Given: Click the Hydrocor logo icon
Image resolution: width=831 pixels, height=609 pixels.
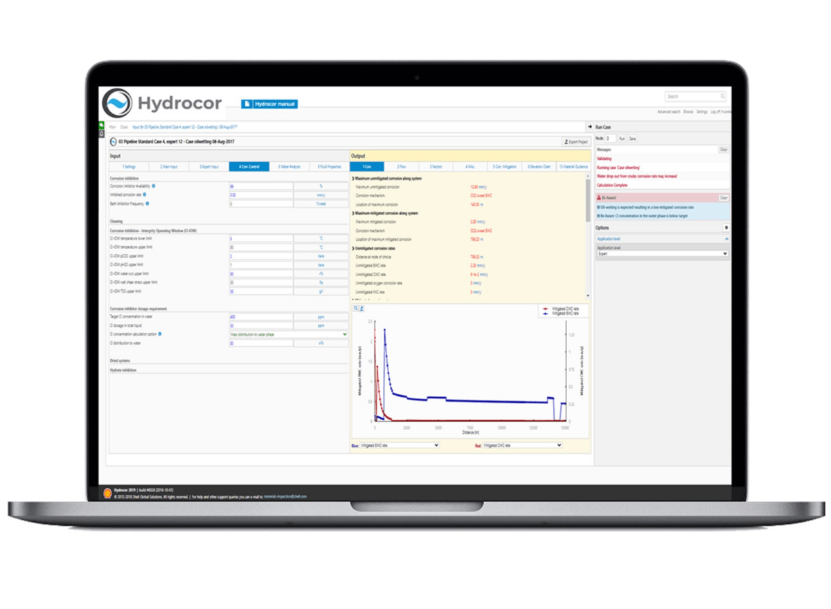Looking at the screenshot, I should (x=117, y=104).
